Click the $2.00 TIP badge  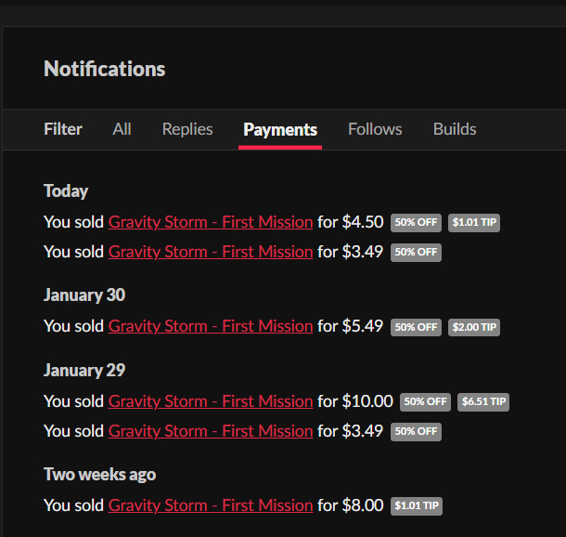pyautogui.click(x=474, y=327)
